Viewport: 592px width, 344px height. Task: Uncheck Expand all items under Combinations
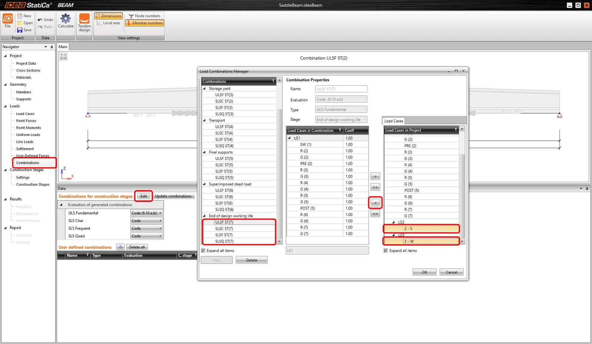point(203,251)
